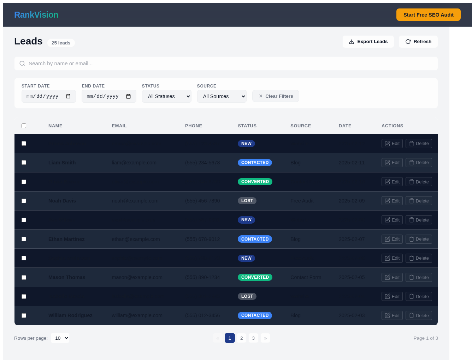Remove Mason Thomas with Delete
This screenshot has height=363, width=472.
[419, 277]
